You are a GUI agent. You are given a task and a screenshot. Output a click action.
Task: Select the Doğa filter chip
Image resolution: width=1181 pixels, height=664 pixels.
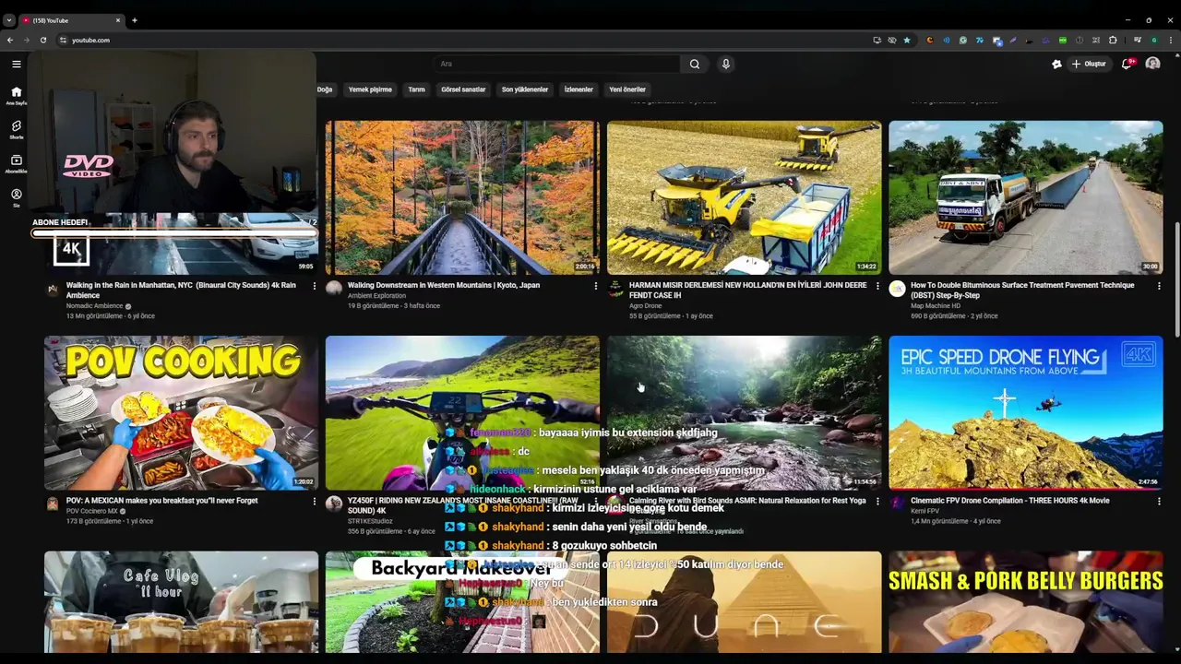pyautogui.click(x=325, y=89)
